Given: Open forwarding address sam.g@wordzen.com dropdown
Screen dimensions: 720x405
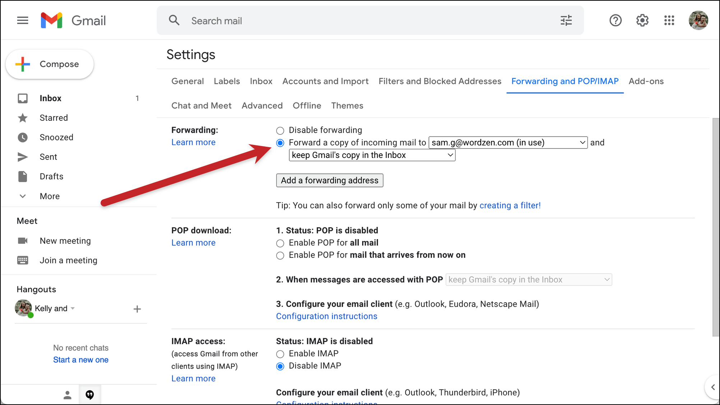Looking at the screenshot, I should pos(508,143).
